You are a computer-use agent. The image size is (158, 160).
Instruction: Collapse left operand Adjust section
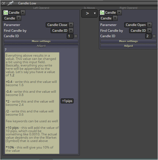[41, 46]
